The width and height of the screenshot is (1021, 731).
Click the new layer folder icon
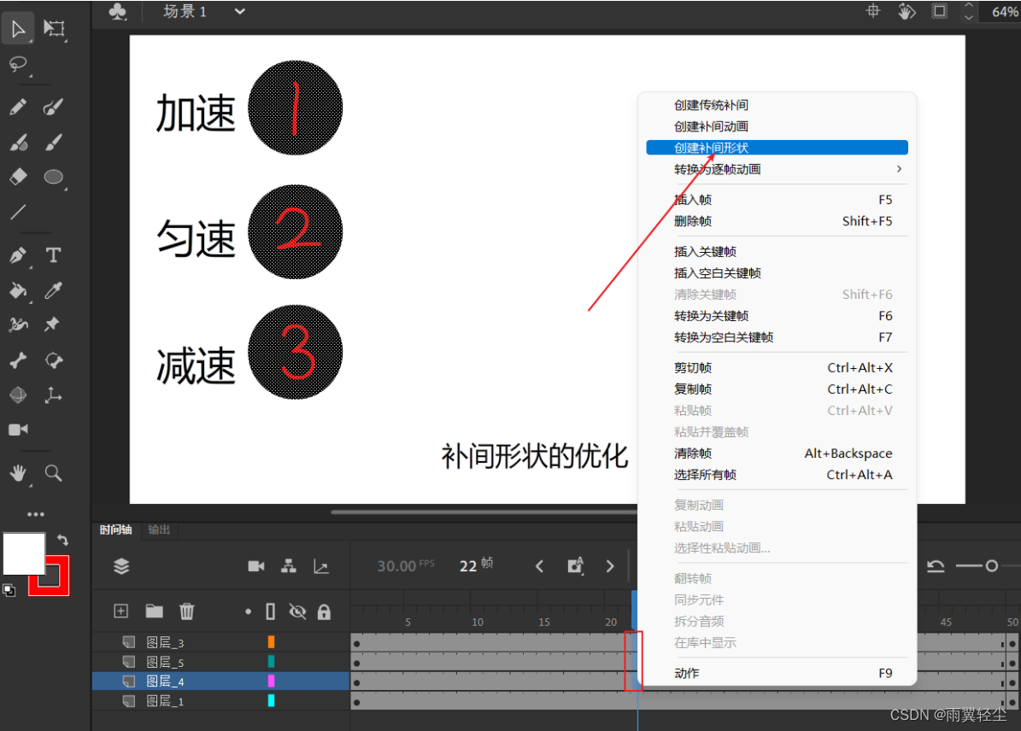tap(155, 611)
